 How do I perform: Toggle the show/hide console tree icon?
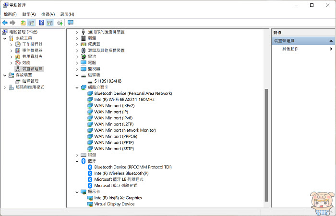click(x=31, y=23)
